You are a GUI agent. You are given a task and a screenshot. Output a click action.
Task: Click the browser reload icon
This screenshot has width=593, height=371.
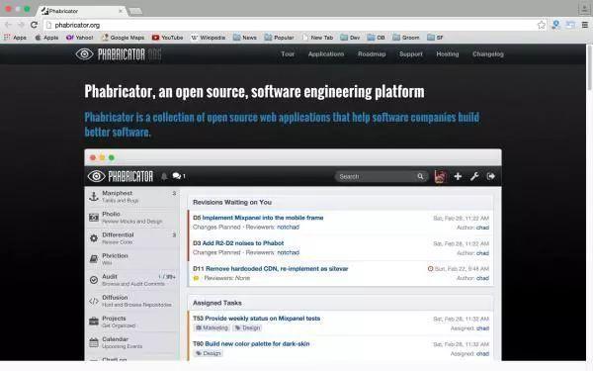(34, 25)
